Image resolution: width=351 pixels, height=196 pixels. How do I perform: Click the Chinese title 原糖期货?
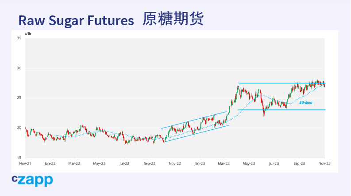[x=173, y=20]
